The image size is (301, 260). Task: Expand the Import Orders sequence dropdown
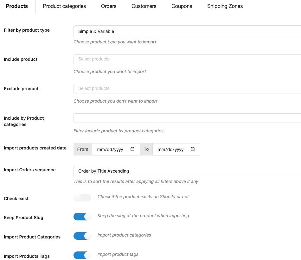[x=187, y=171]
